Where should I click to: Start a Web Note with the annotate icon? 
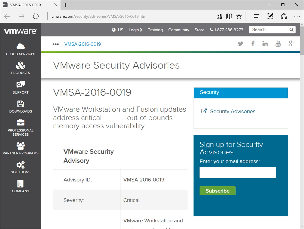(x=270, y=16)
